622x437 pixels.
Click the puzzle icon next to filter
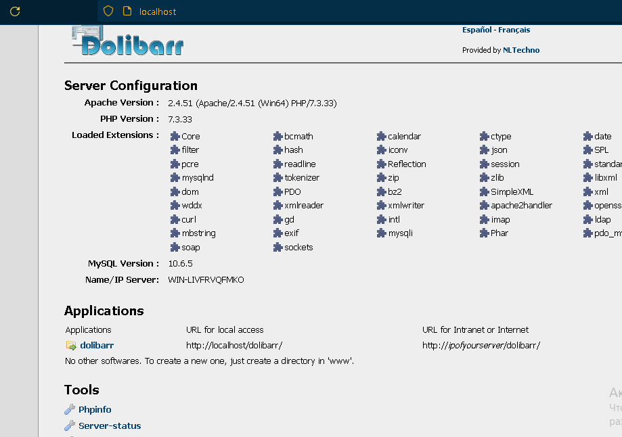(x=175, y=150)
